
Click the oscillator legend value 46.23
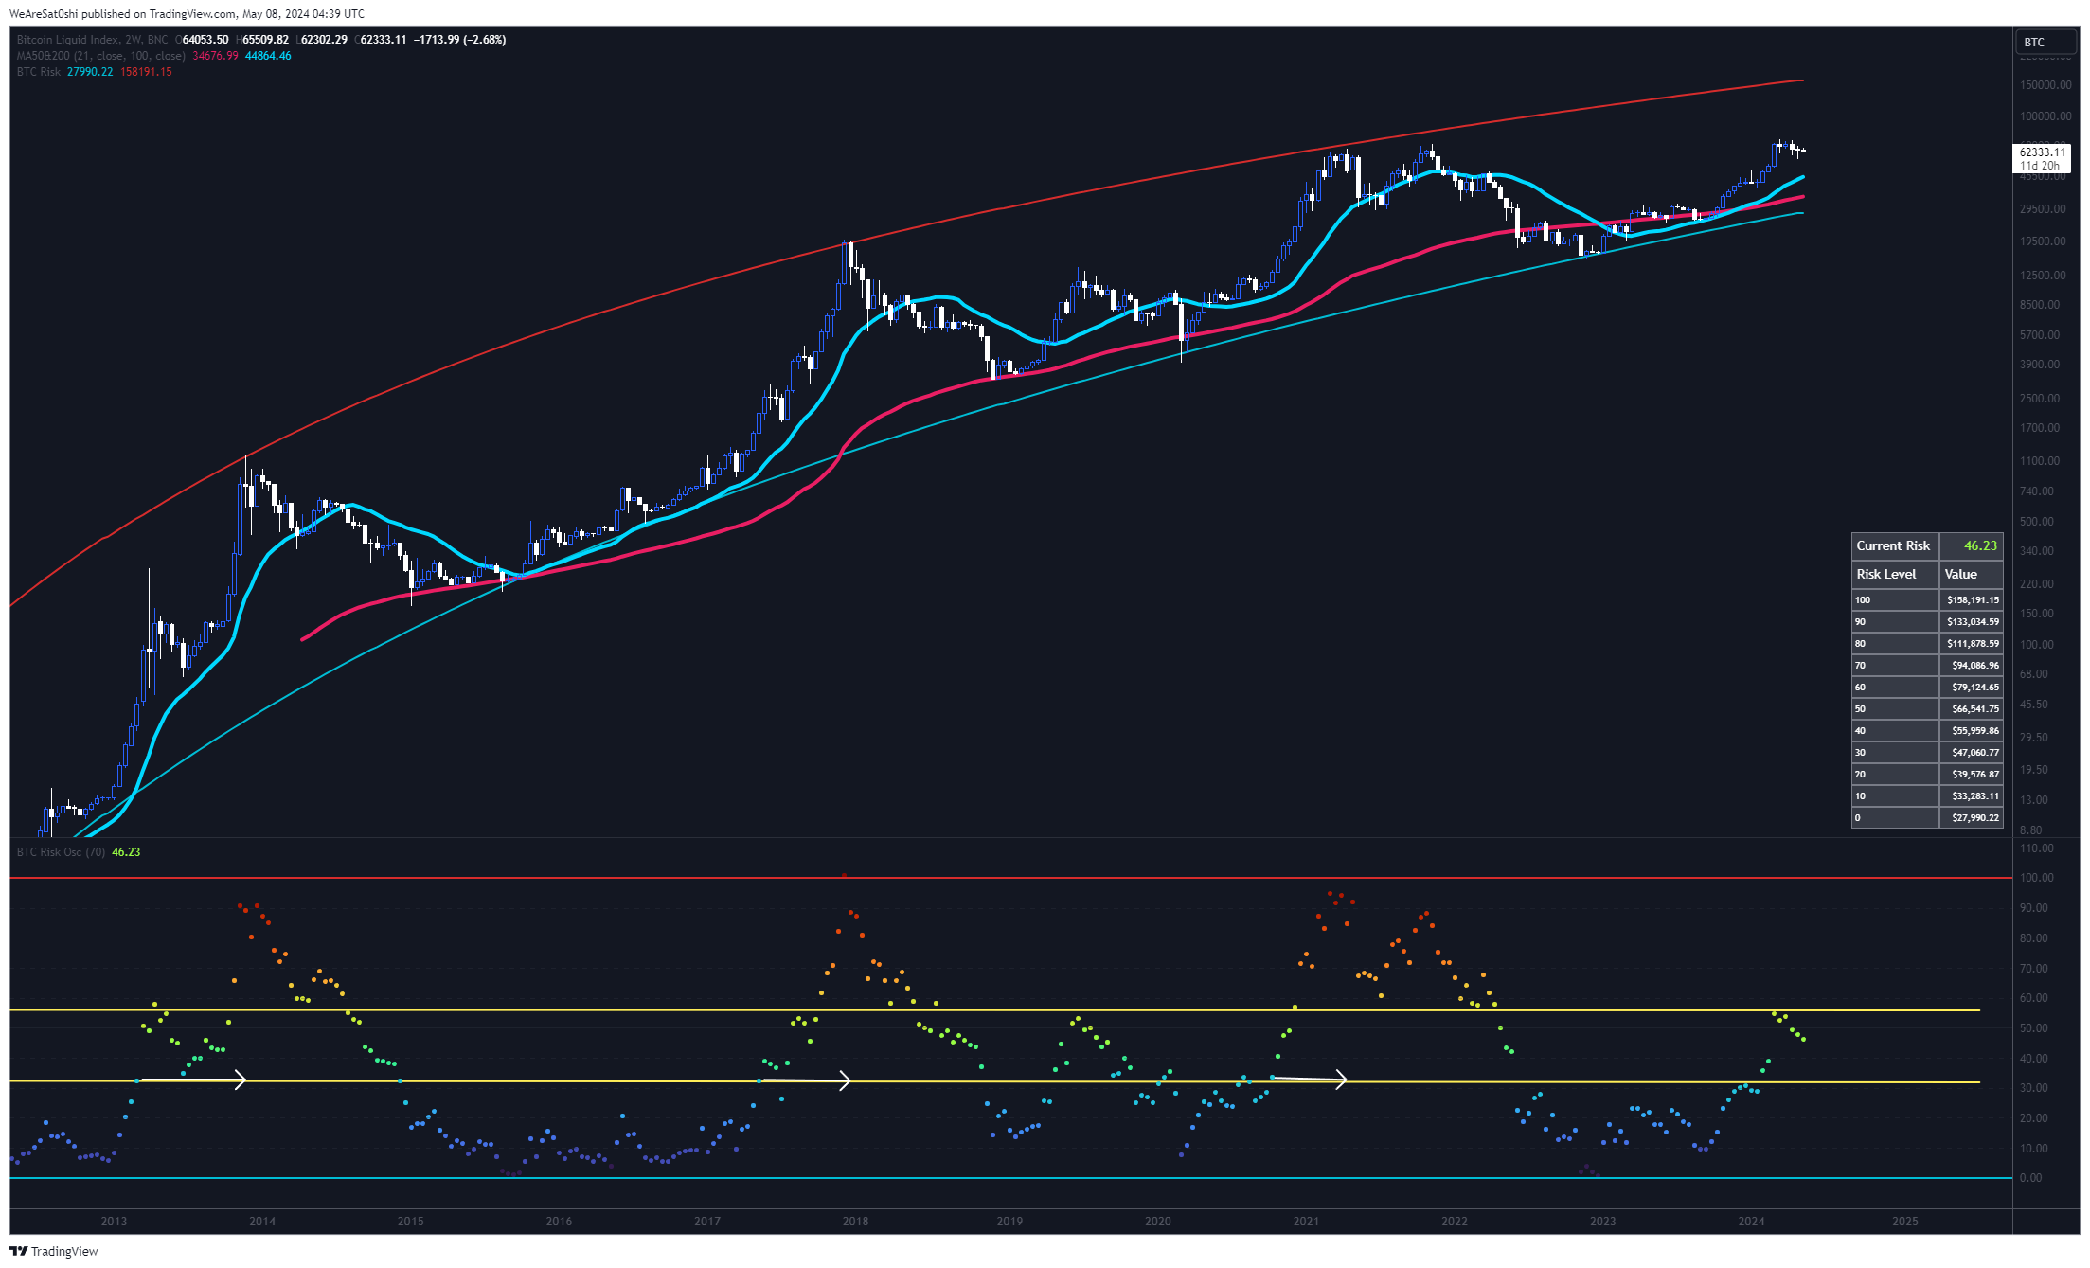(126, 852)
